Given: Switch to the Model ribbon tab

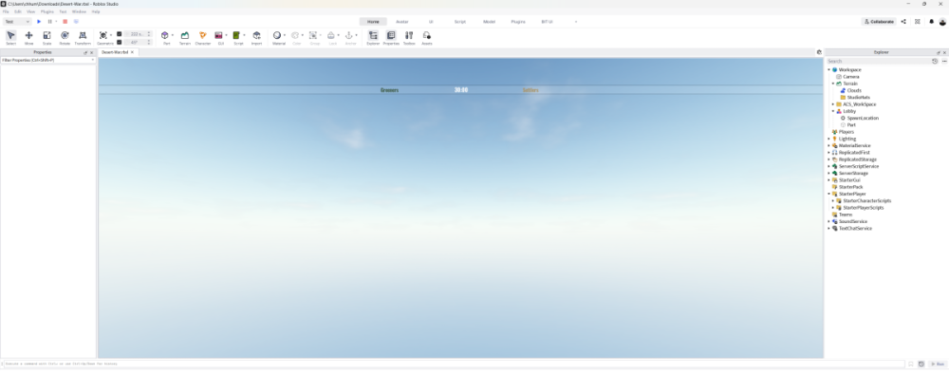Looking at the screenshot, I should tap(489, 21).
